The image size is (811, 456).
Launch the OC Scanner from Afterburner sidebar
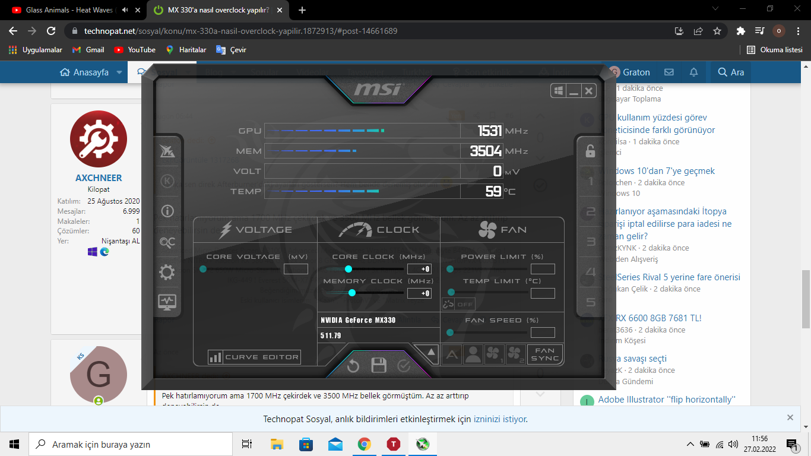coord(167,242)
